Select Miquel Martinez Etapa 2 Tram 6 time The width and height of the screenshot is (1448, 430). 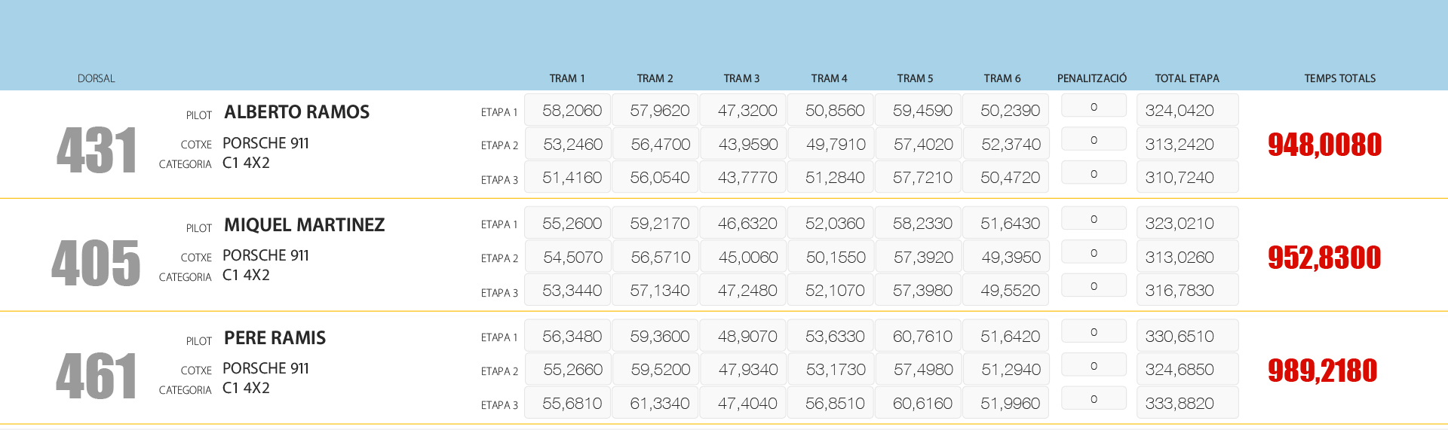click(x=1006, y=258)
